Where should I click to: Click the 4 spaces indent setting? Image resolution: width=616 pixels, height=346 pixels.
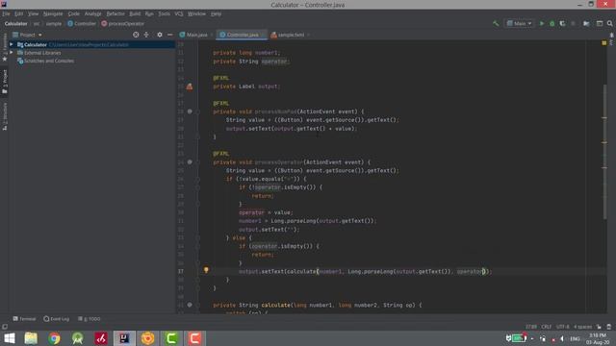pyautogui.click(x=582, y=327)
